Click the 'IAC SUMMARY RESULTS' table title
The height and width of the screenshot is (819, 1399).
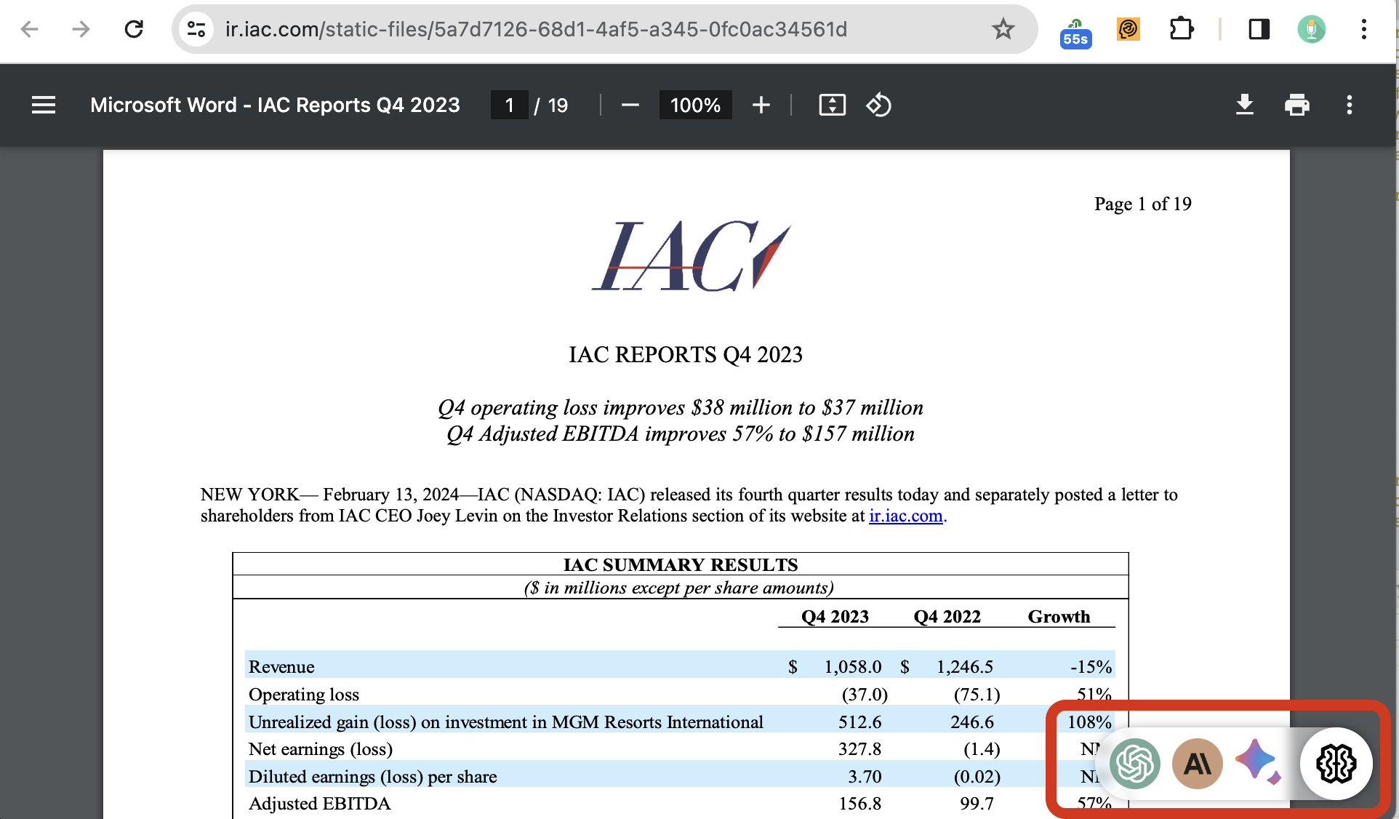(x=681, y=565)
